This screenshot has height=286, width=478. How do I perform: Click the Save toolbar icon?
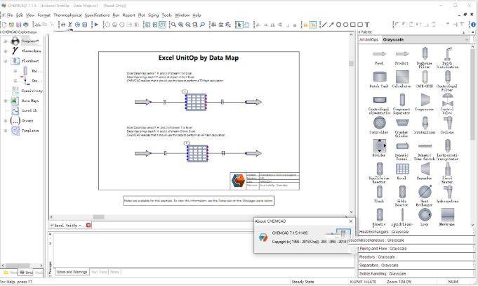tap(18, 25)
